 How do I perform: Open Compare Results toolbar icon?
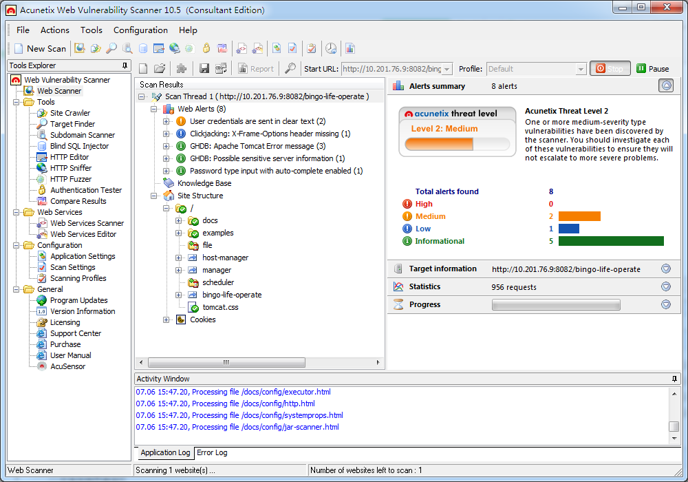point(222,48)
